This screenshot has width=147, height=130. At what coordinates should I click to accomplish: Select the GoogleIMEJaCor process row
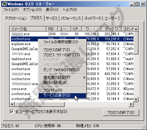tap(72, 64)
